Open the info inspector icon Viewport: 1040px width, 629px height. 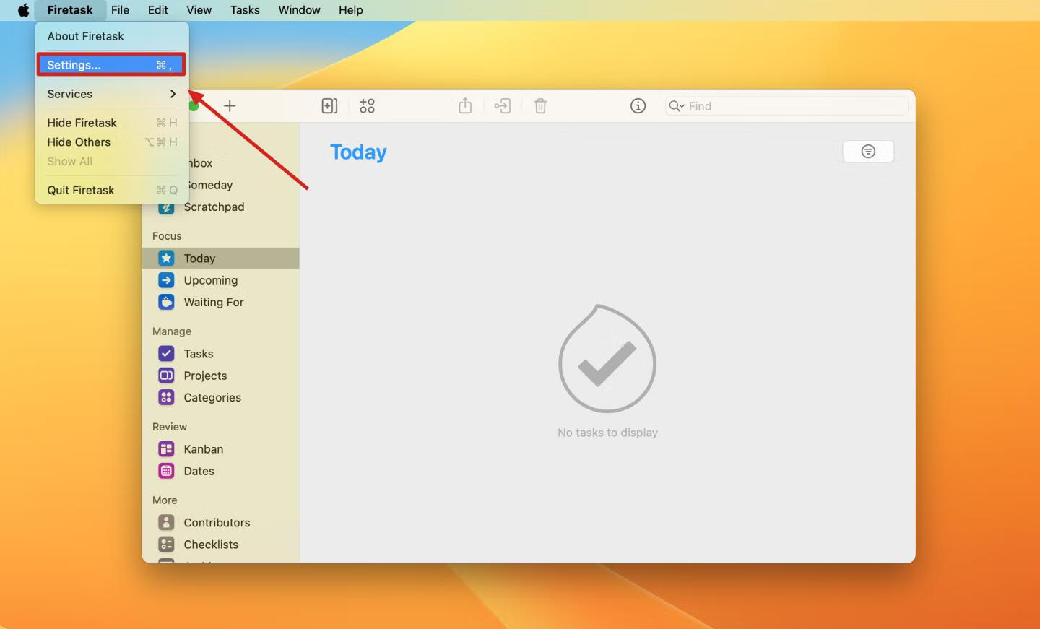click(x=638, y=106)
